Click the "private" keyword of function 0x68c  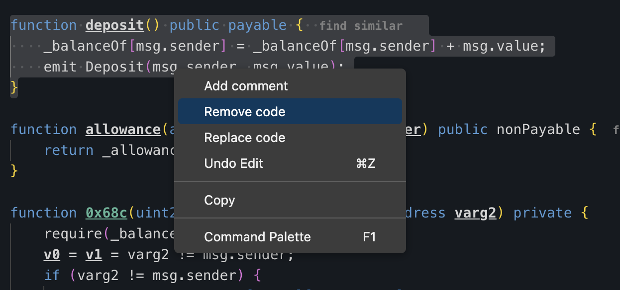pos(542,213)
